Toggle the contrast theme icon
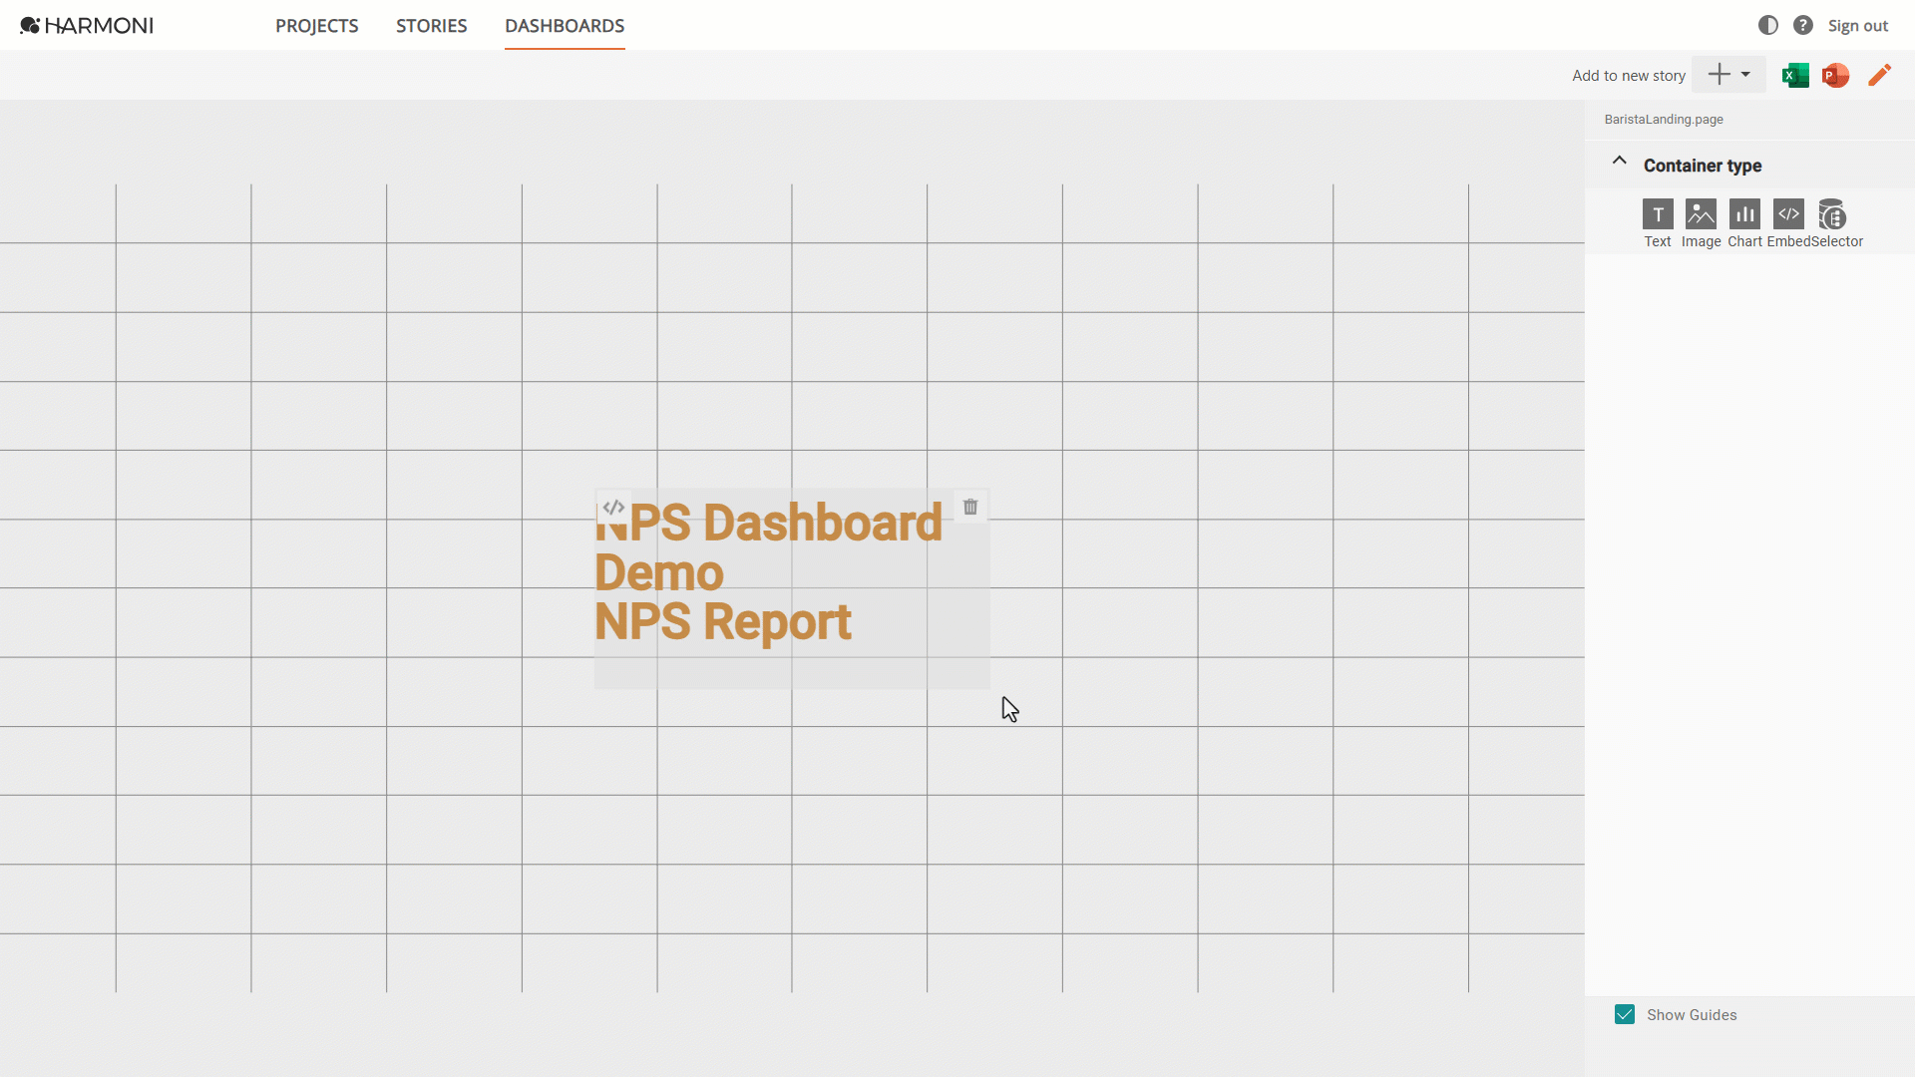The height and width of the screenshot is (1077, 1915). tap(1768, 25)
